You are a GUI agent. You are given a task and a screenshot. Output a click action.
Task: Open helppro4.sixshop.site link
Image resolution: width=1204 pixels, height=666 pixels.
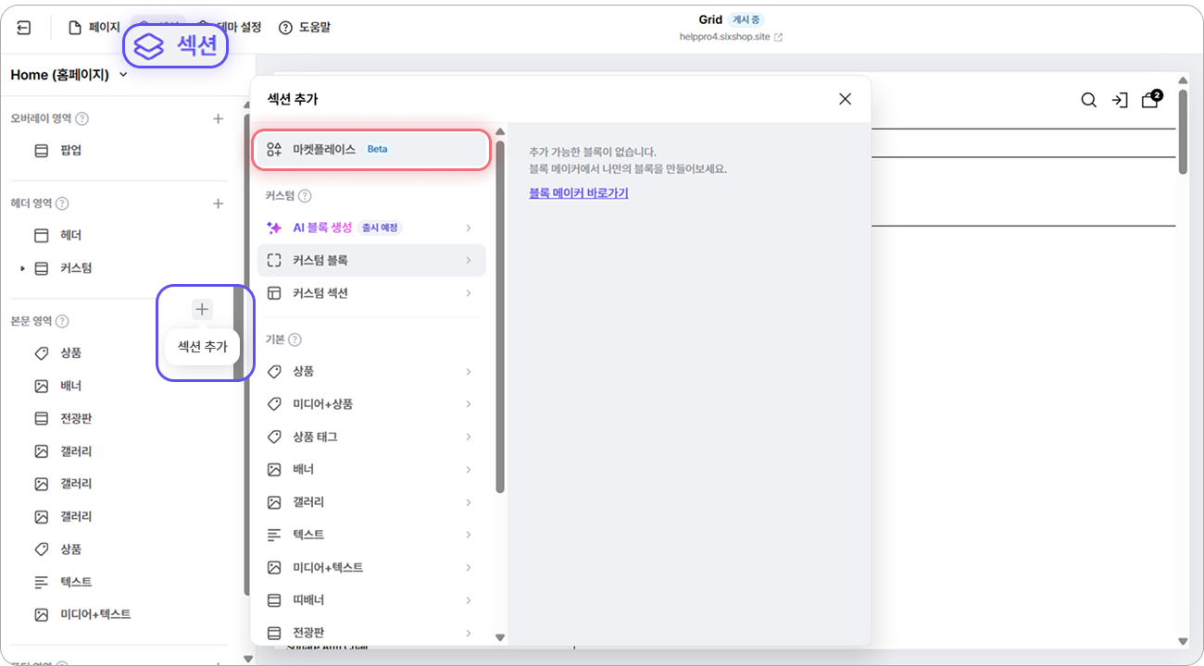[731, 37]
